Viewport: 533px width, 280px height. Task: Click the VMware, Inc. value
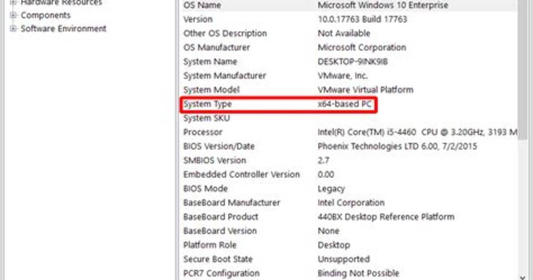pyautogui.click(x=343, y=75)
